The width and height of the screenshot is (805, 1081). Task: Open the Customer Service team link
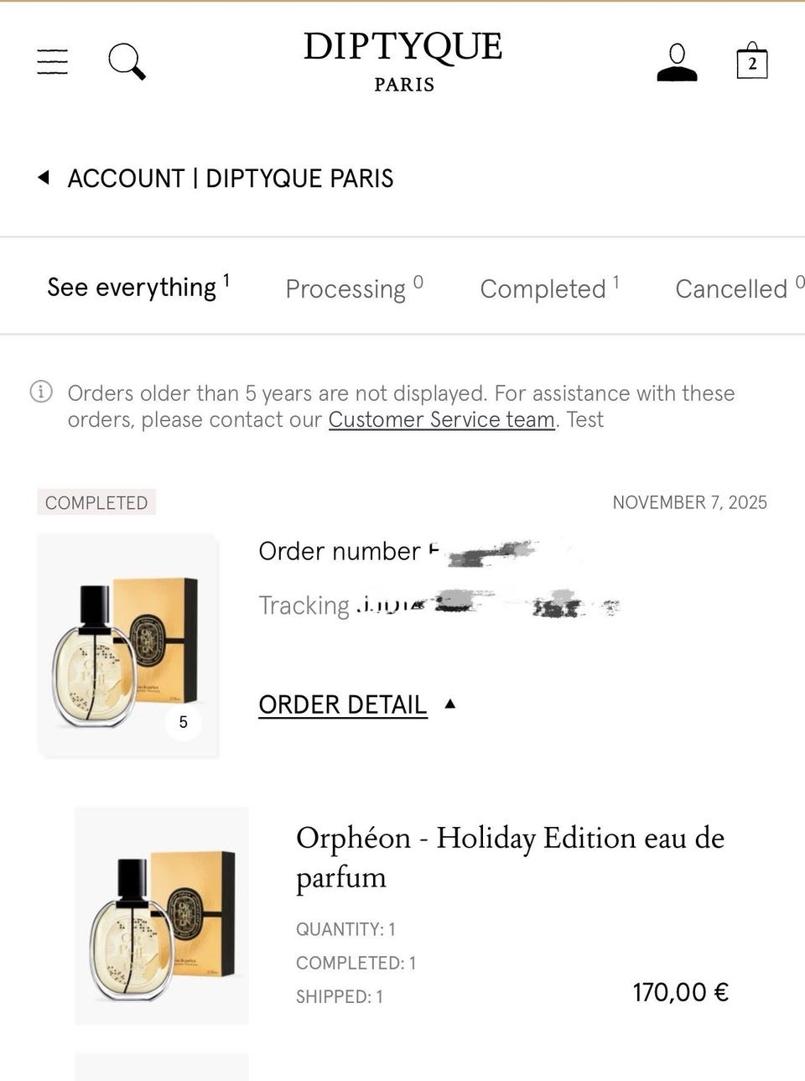(x=441, y=419)
